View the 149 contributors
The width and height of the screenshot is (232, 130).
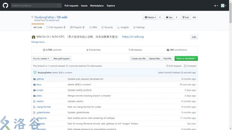pyautogui.click(x=177, y=50)
